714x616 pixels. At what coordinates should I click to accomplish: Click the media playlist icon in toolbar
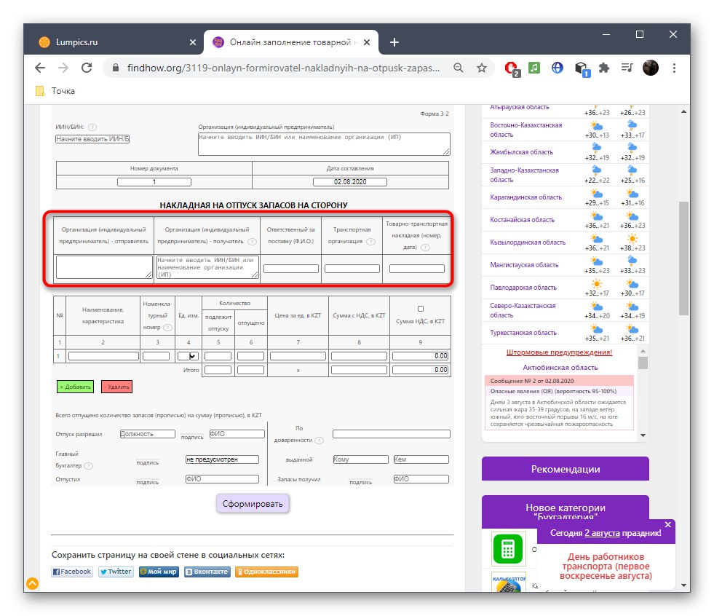tap(627, 68)
